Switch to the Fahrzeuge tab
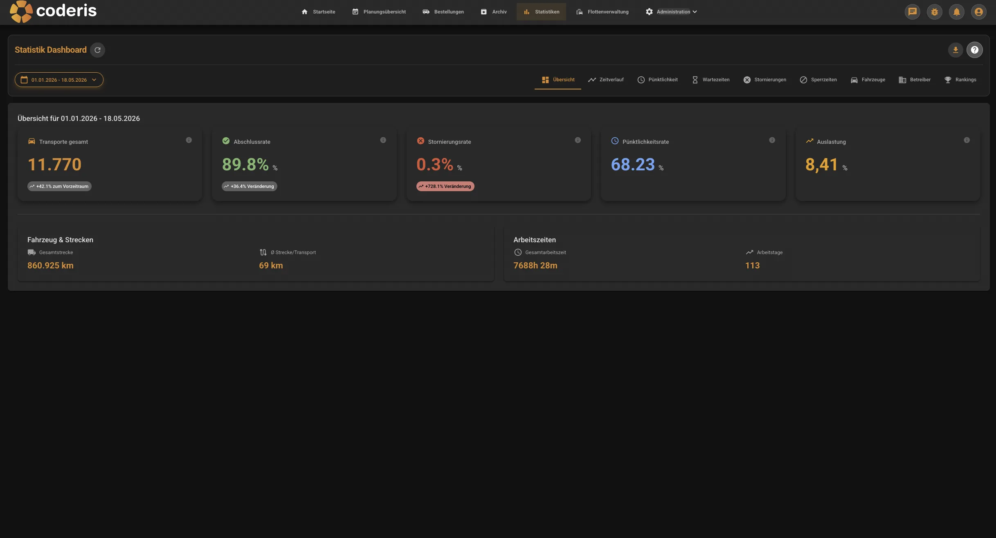996x538 pixels. pos(868,80)
